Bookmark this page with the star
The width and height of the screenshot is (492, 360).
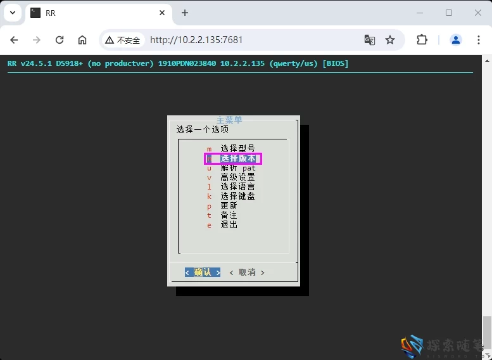[x=390, y=40]
